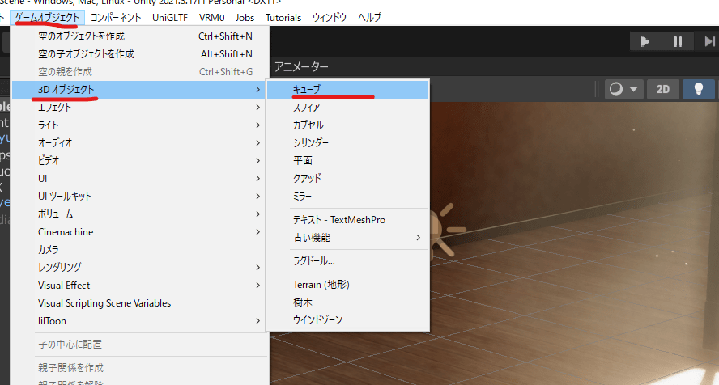Select キューブ from 3D object submenu
This screenshot has width=719, height=385.
click(308, 90)
